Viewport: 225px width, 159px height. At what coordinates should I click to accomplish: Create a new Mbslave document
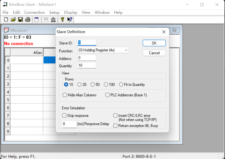pyautogui.click(x=6, y=19)
